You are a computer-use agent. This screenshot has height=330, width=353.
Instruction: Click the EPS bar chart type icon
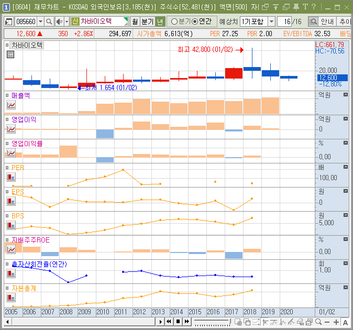pyautogui.click(x=11, y=201)
